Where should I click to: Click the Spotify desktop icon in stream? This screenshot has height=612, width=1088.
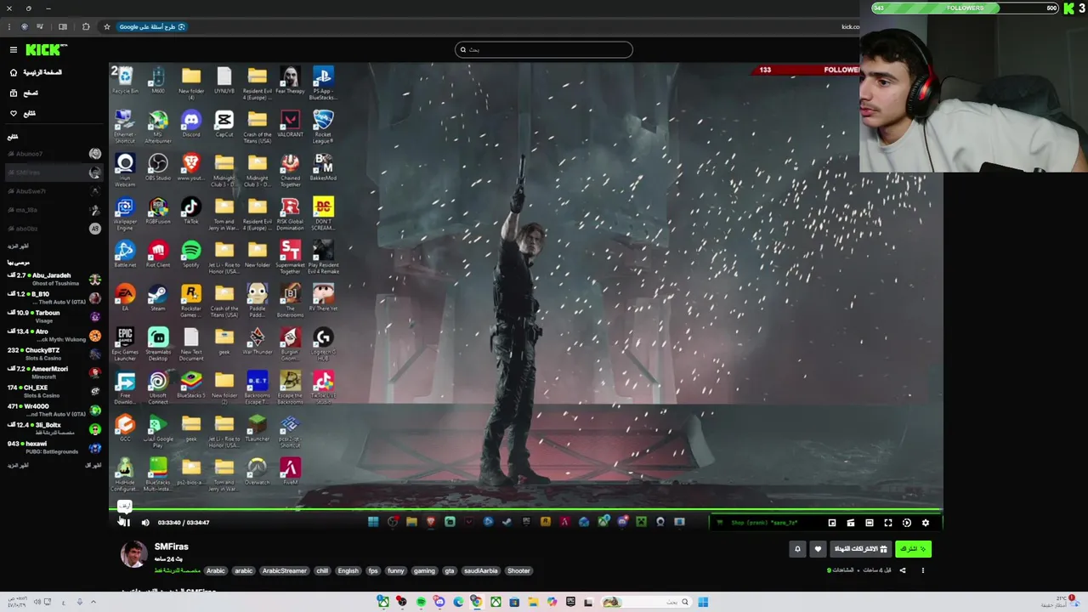coord(191,254)
